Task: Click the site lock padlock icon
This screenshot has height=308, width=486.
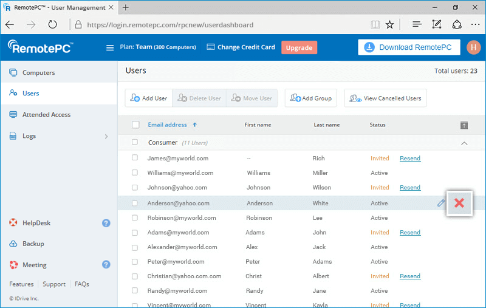Action: click(x=78, y=24)
